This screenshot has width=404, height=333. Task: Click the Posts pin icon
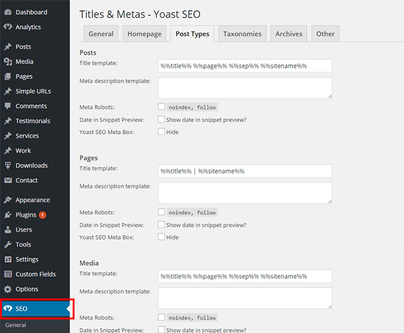click(8, 47)
